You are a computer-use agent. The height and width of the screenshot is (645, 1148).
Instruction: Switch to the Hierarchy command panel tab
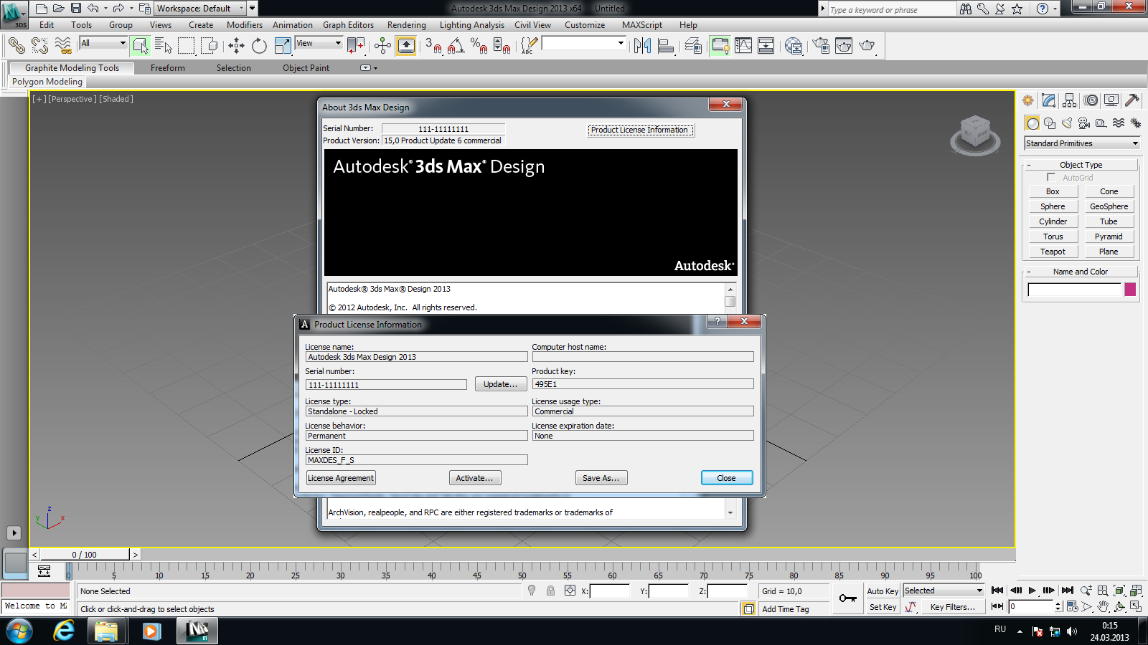click(x=1070, y=100)
